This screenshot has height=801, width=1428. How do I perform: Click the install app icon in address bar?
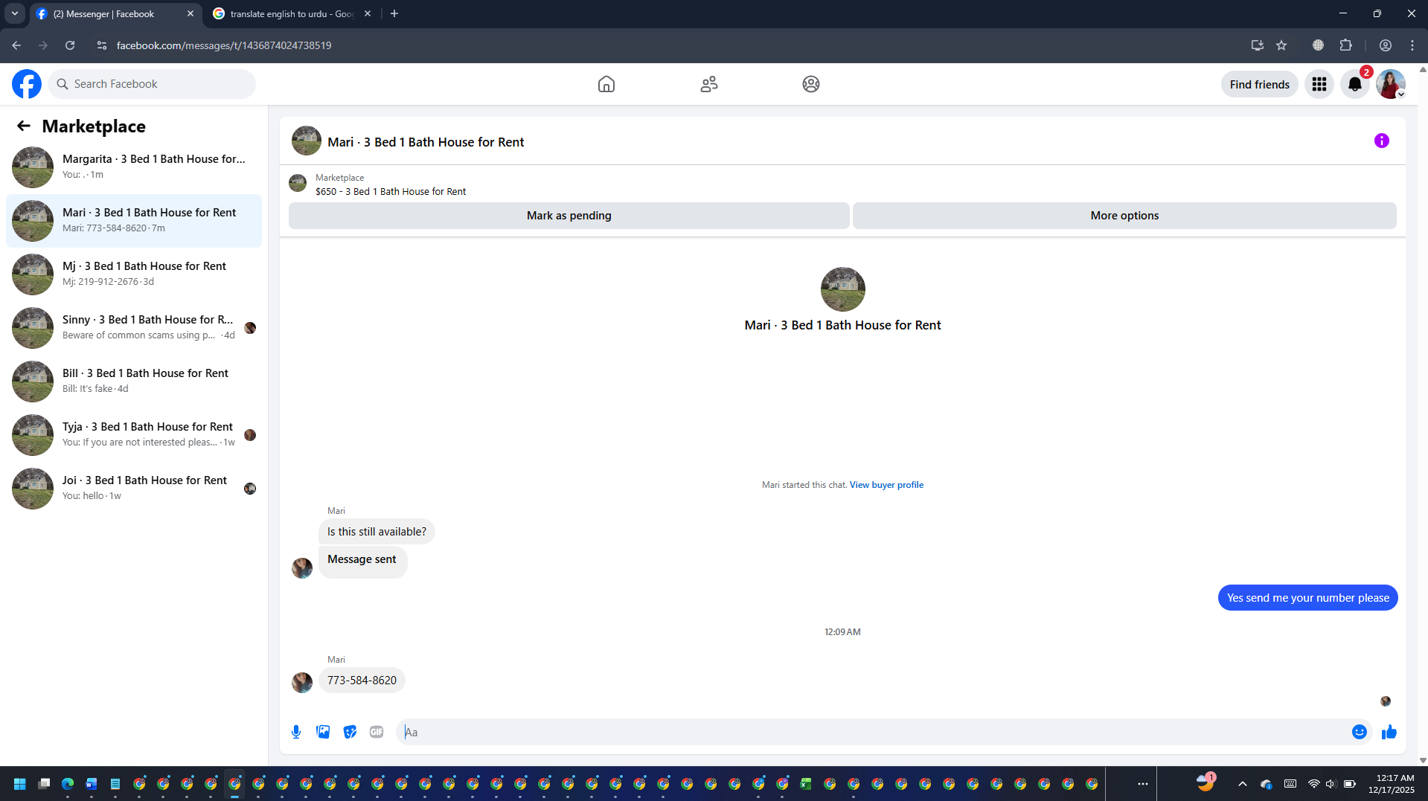tap(1258, 45)
